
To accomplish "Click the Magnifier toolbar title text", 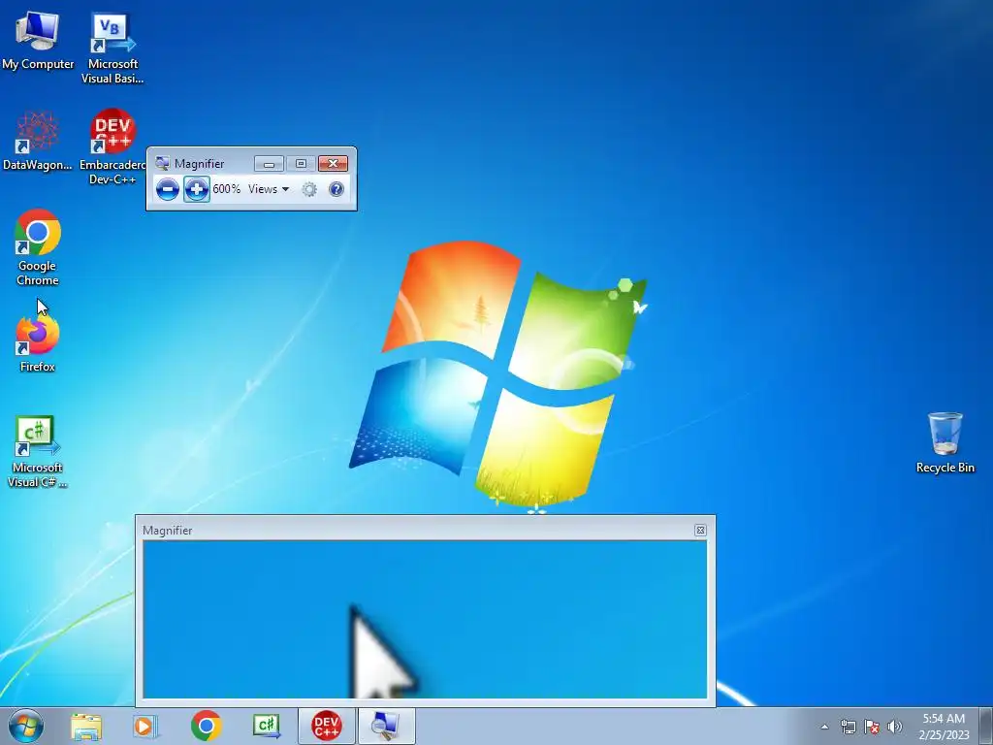I will tap(199, 163).
